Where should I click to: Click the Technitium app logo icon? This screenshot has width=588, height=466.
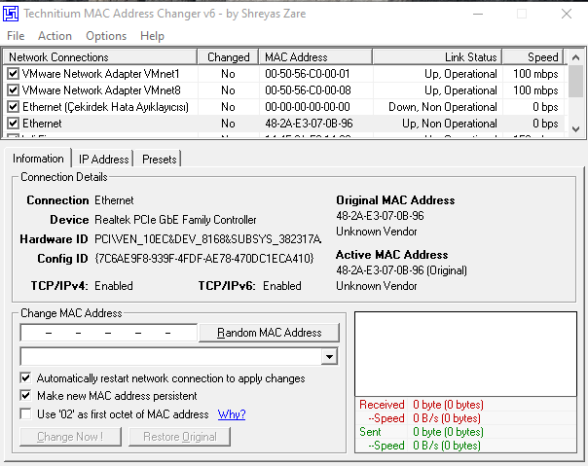(11, 14)
